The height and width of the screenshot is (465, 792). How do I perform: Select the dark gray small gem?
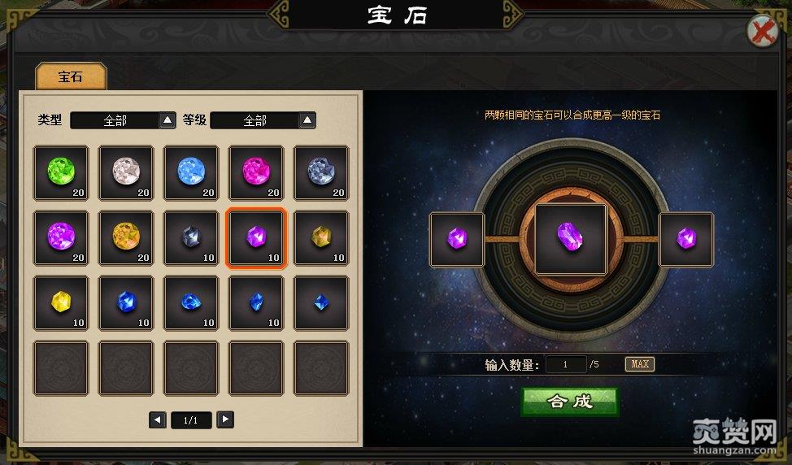pyautogui.click(x=191, y=238)
